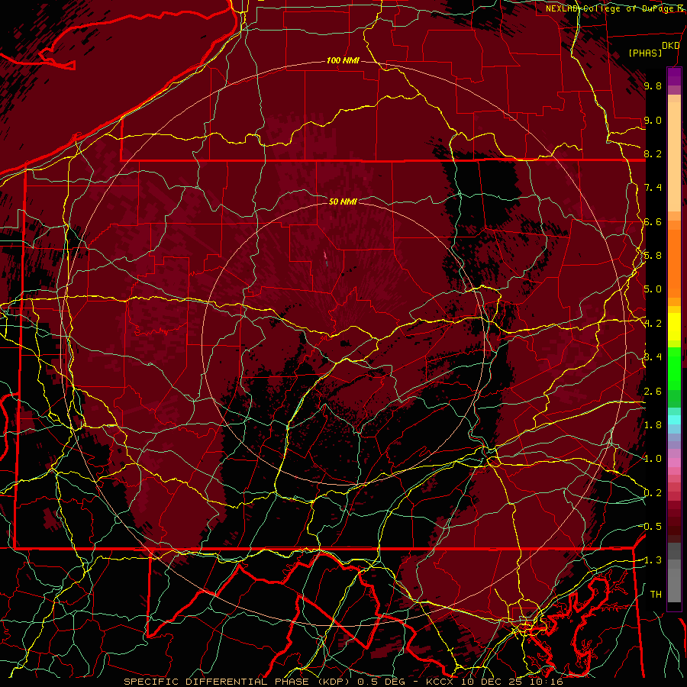Click the 8.2 value on color scale
Image resolution: width=687 pixels, height=687 pixels.
[653, 153]
